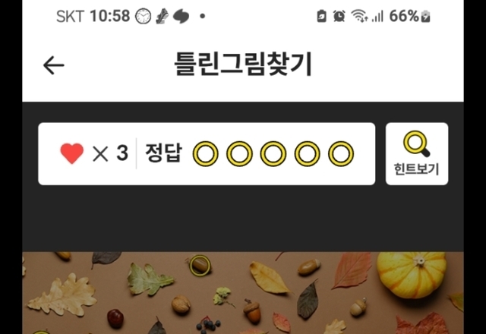The width and height of the screenshot is (486, 334).
Task: Tap the Wi-Fi signal status icon
Action: pyautogui.click(x=359, y=16)
